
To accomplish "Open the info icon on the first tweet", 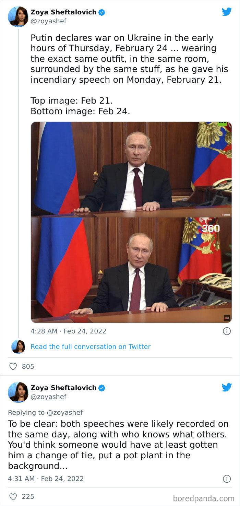I will [x=228, y=331].
